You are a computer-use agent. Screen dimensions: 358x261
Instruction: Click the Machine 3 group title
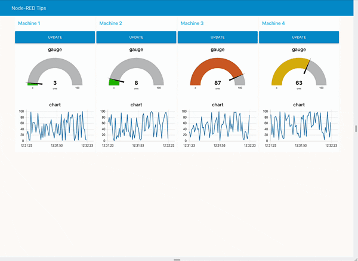tap(192, 23)
